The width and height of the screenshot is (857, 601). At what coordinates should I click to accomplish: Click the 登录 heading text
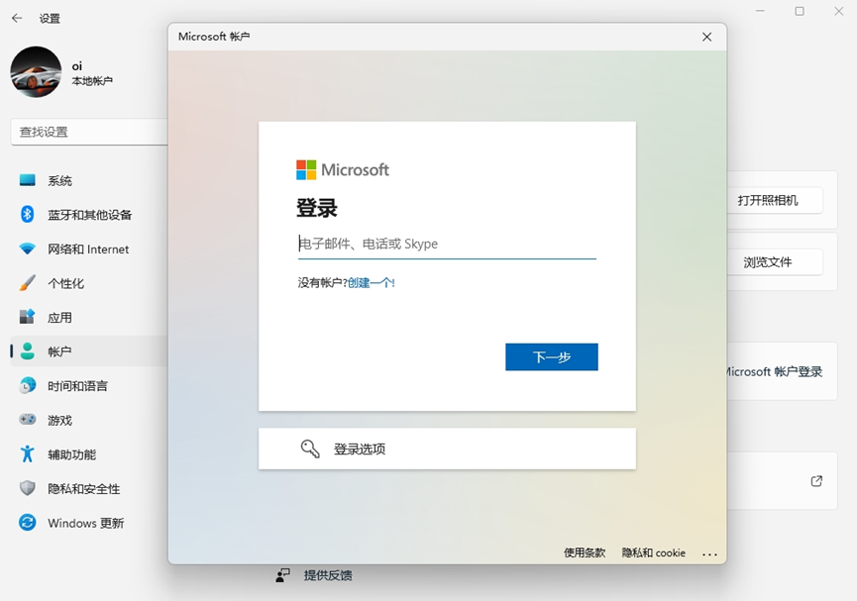click(x=317, y=208)
